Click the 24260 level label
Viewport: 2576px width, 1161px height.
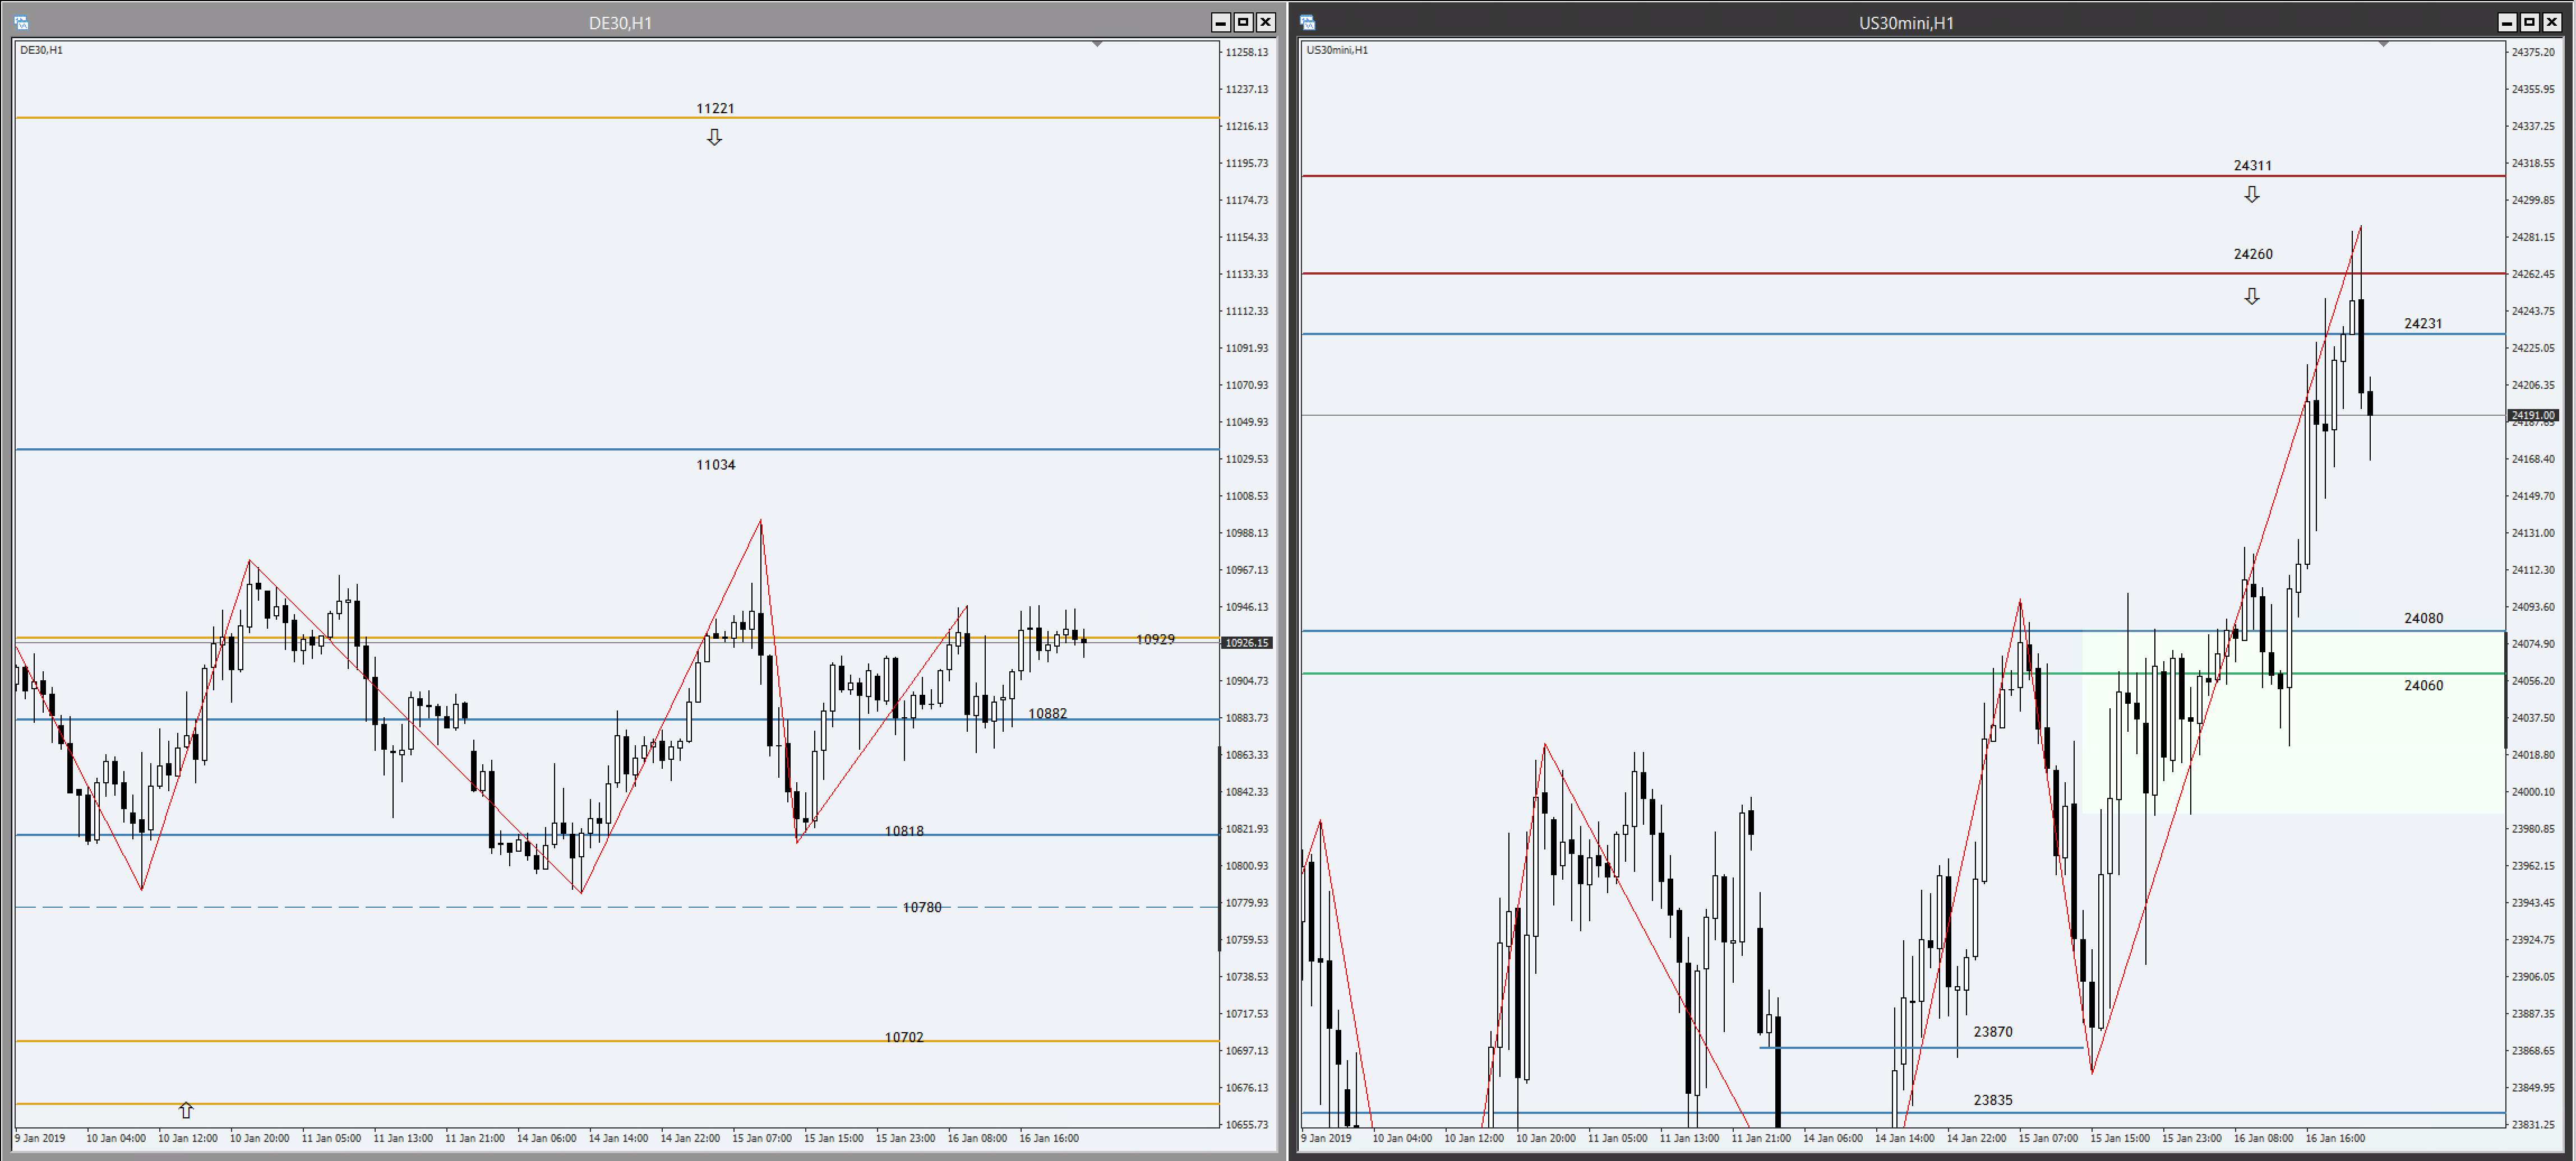2253,254
